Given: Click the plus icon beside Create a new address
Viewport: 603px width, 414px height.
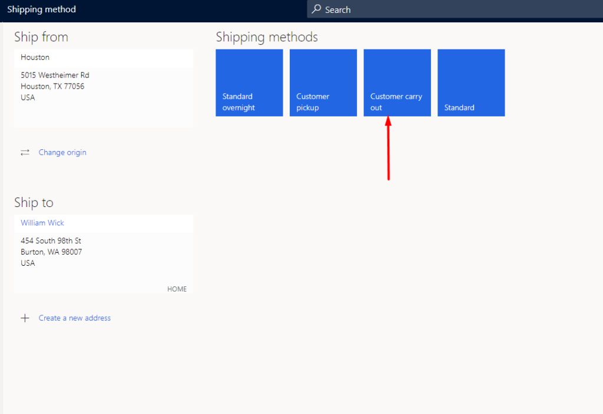Looking at the screenshot, I should 25,318.
